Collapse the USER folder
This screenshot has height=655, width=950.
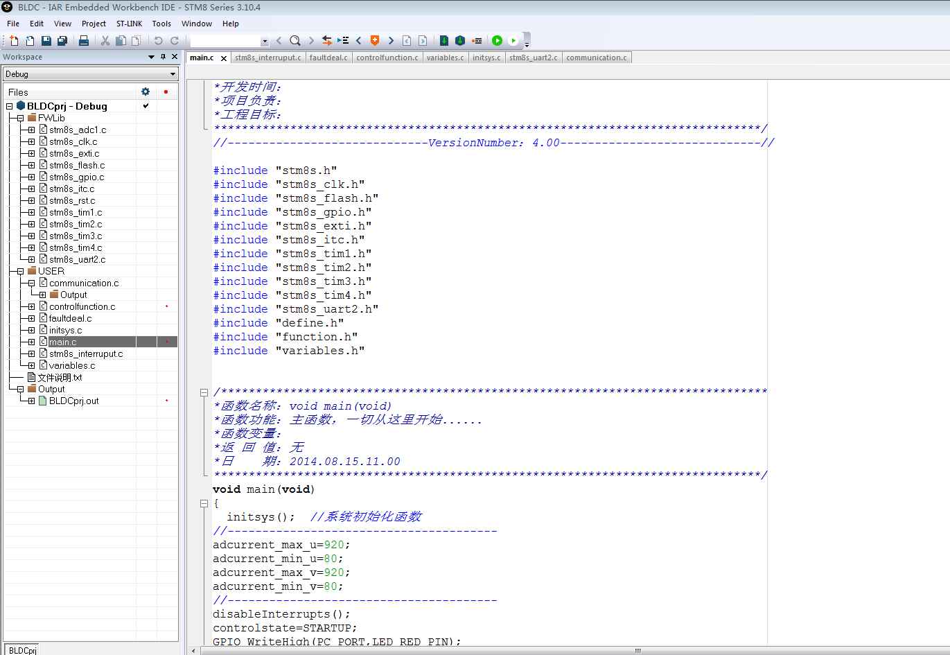click(21, 271)
